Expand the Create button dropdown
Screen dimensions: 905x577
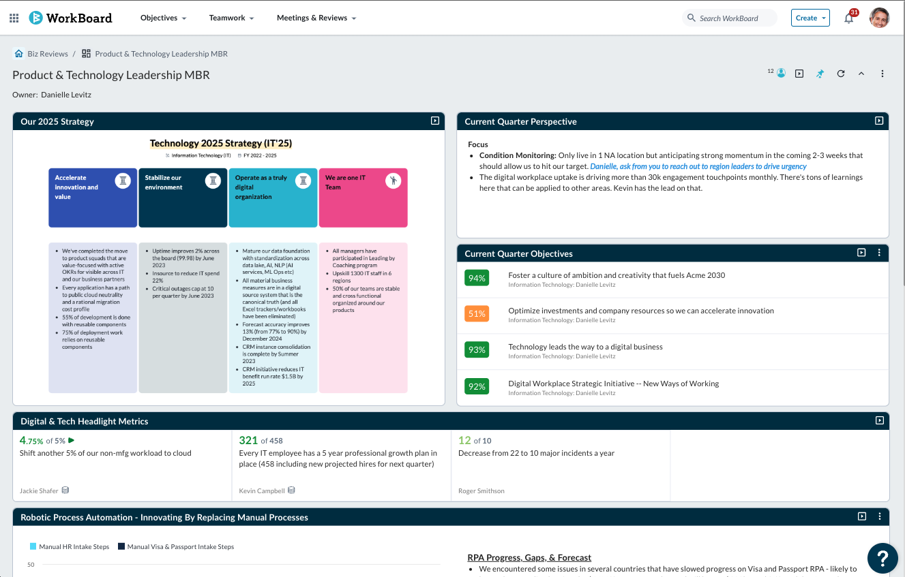[x=810, y=18]
